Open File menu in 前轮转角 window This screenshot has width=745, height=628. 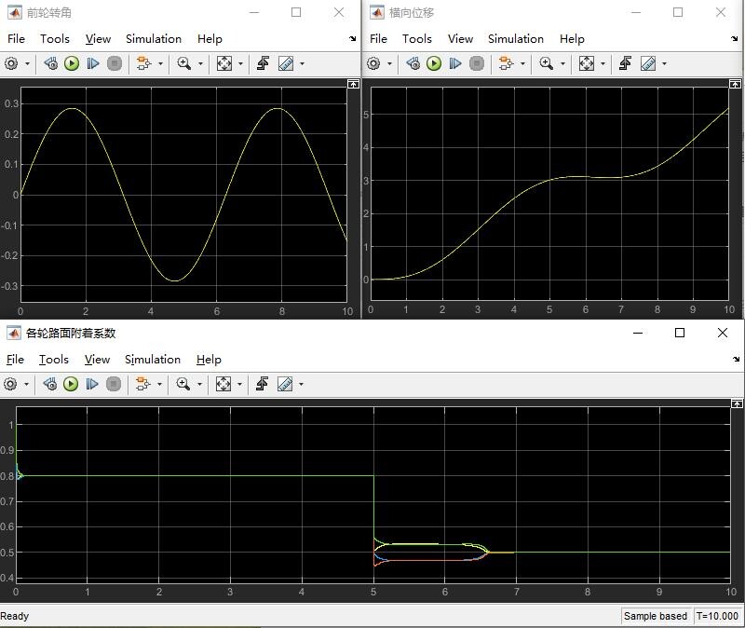[16, 39]
